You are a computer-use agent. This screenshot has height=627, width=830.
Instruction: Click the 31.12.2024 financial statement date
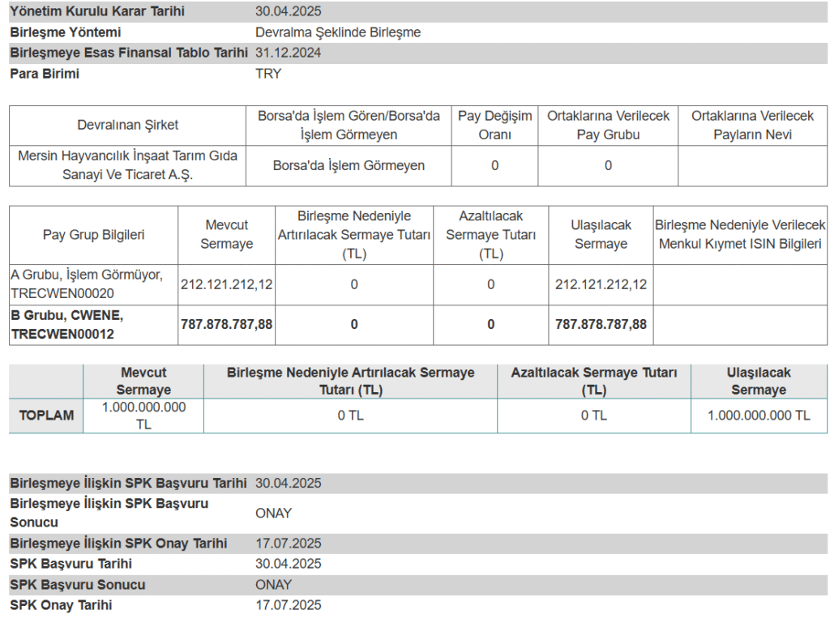[288, 53]
